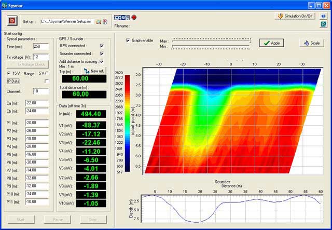Click the P6 (m) field showing -30.00

[x=37, y=162]
